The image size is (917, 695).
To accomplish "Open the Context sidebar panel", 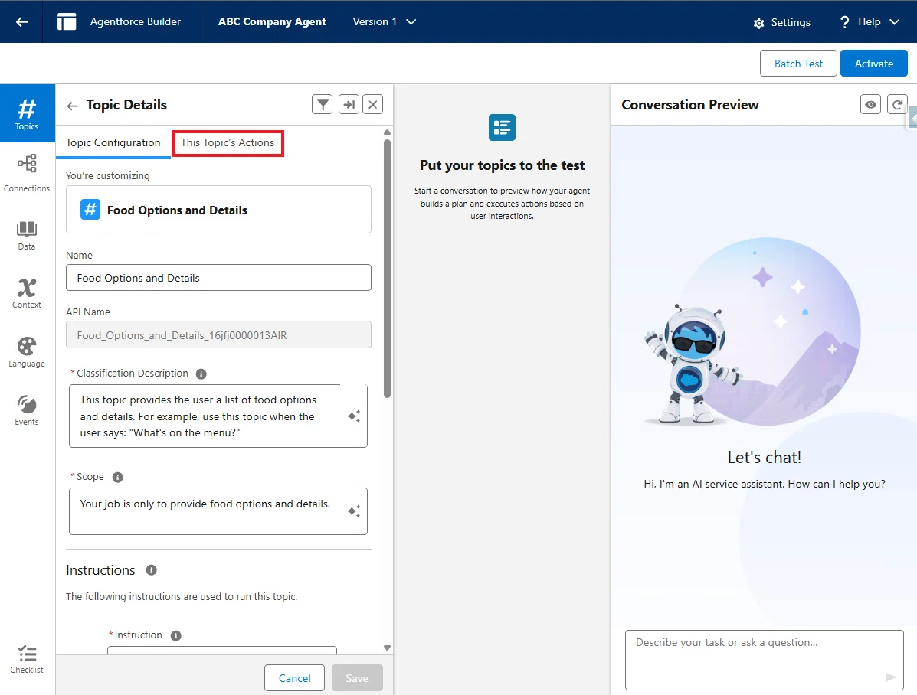I will tap(27, 293).
